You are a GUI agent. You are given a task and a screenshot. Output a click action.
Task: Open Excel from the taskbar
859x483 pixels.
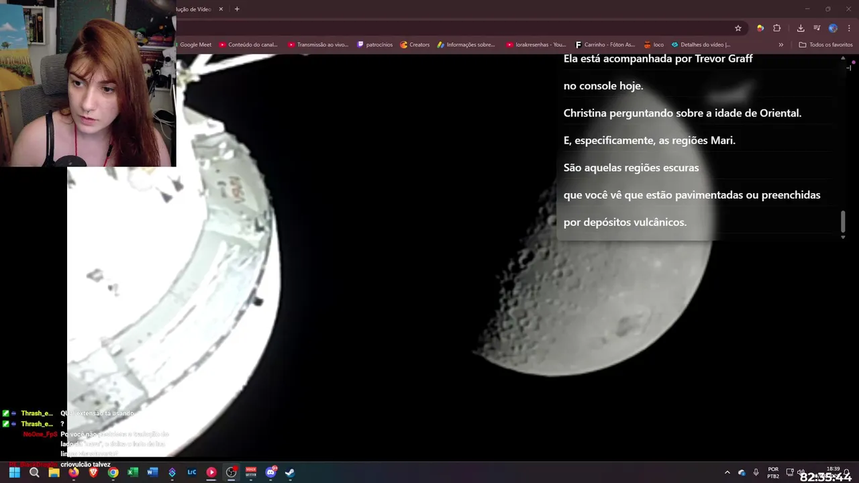[133, 472]
